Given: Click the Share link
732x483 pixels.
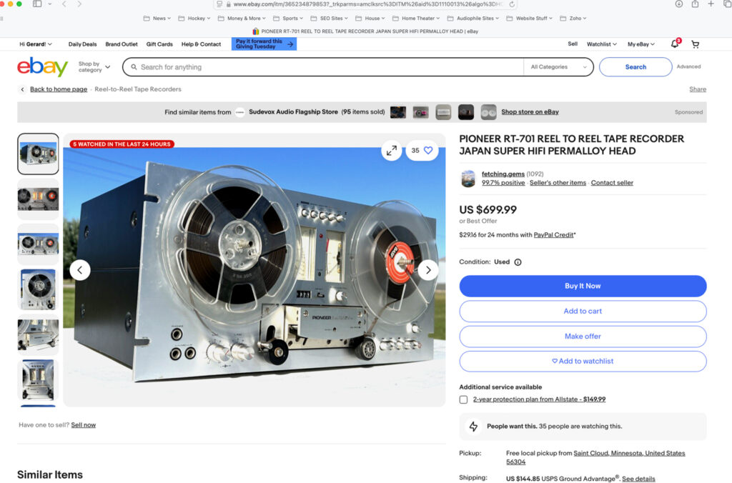Looking at the screenshot, I should click(x=698, y=89).
